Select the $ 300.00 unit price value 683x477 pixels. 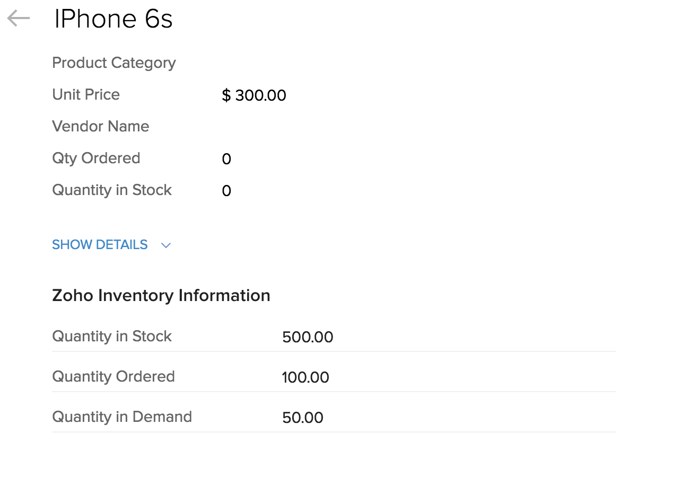(254, 96)
